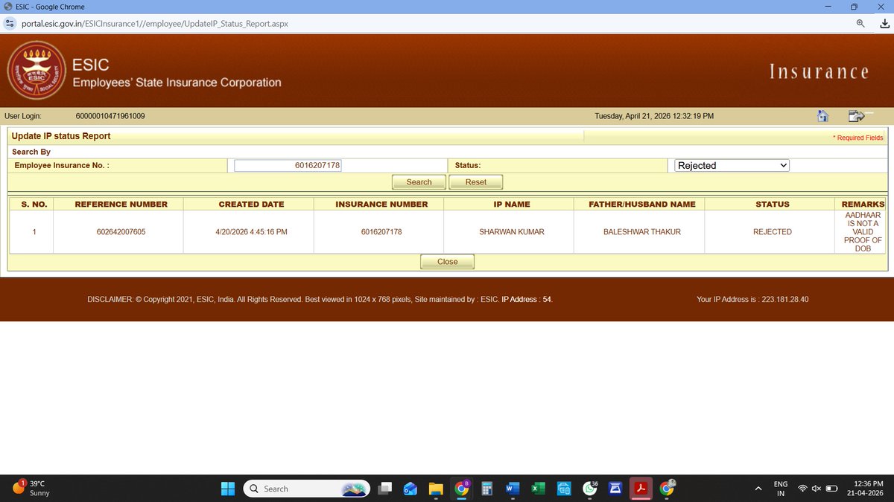Click the Search button
The width and height of the screenshot is (894, 502).
tap(419, 182)
